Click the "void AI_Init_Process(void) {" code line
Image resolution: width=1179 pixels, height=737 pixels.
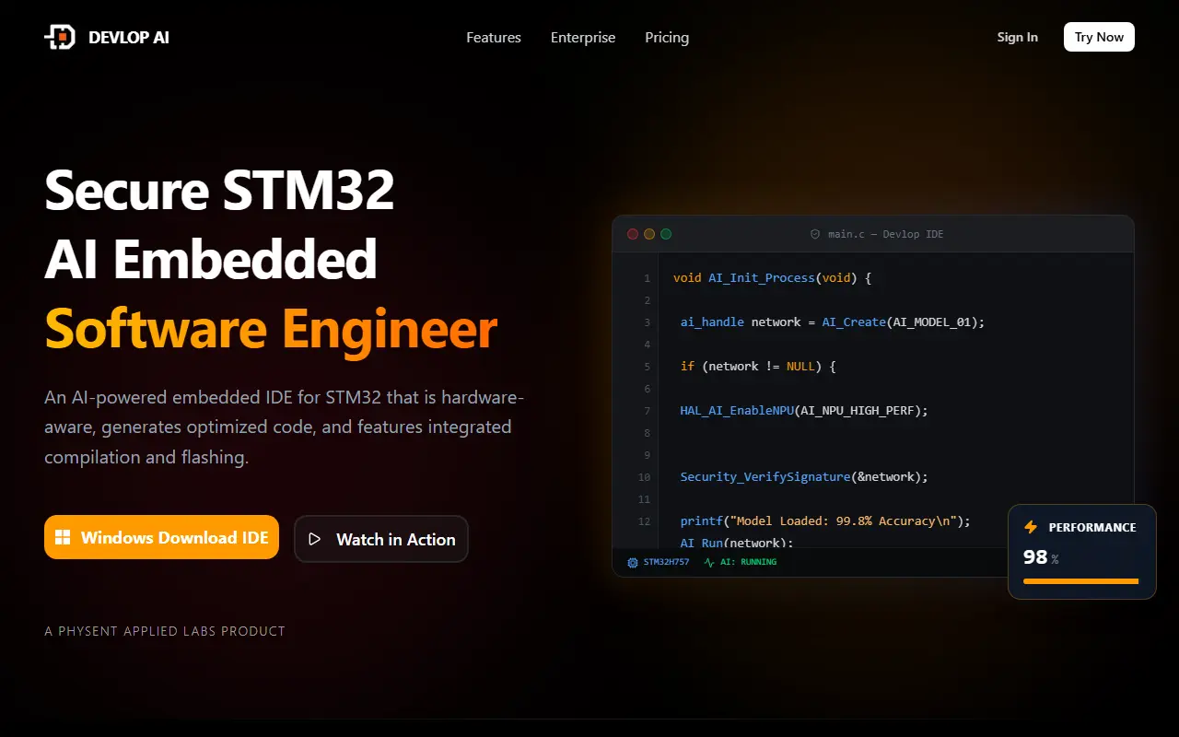click(x=772, y=277)
